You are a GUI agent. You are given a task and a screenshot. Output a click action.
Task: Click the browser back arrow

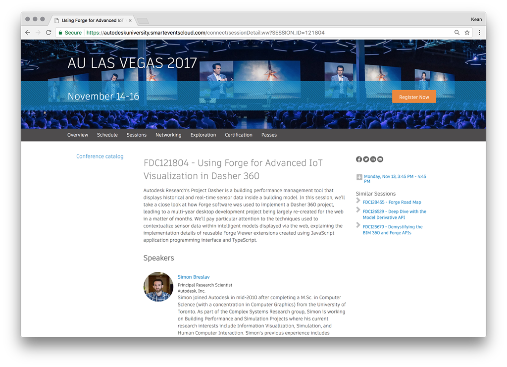[28, 33]
